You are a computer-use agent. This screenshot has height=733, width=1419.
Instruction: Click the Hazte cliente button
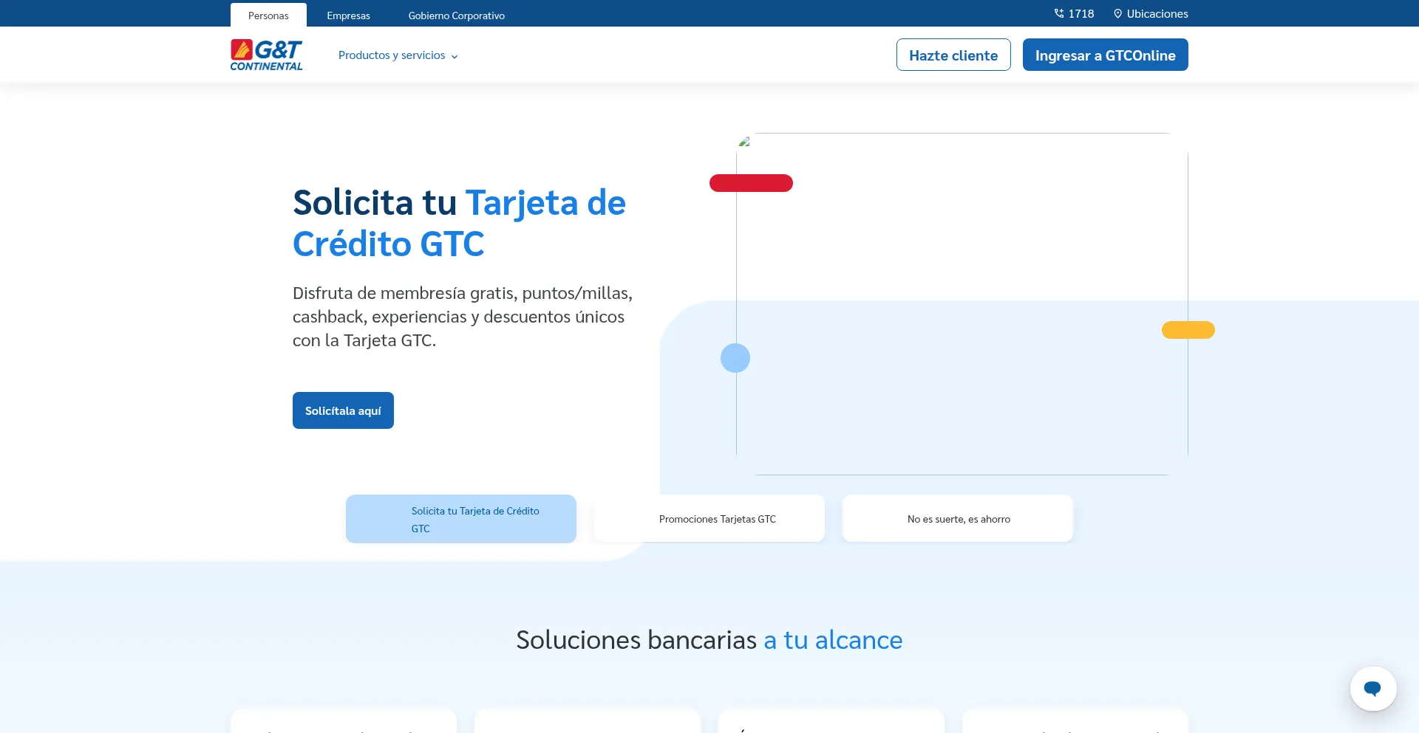[953, 55]
